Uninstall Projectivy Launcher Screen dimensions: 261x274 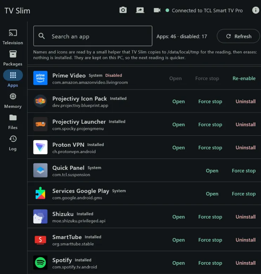point(245,124)
